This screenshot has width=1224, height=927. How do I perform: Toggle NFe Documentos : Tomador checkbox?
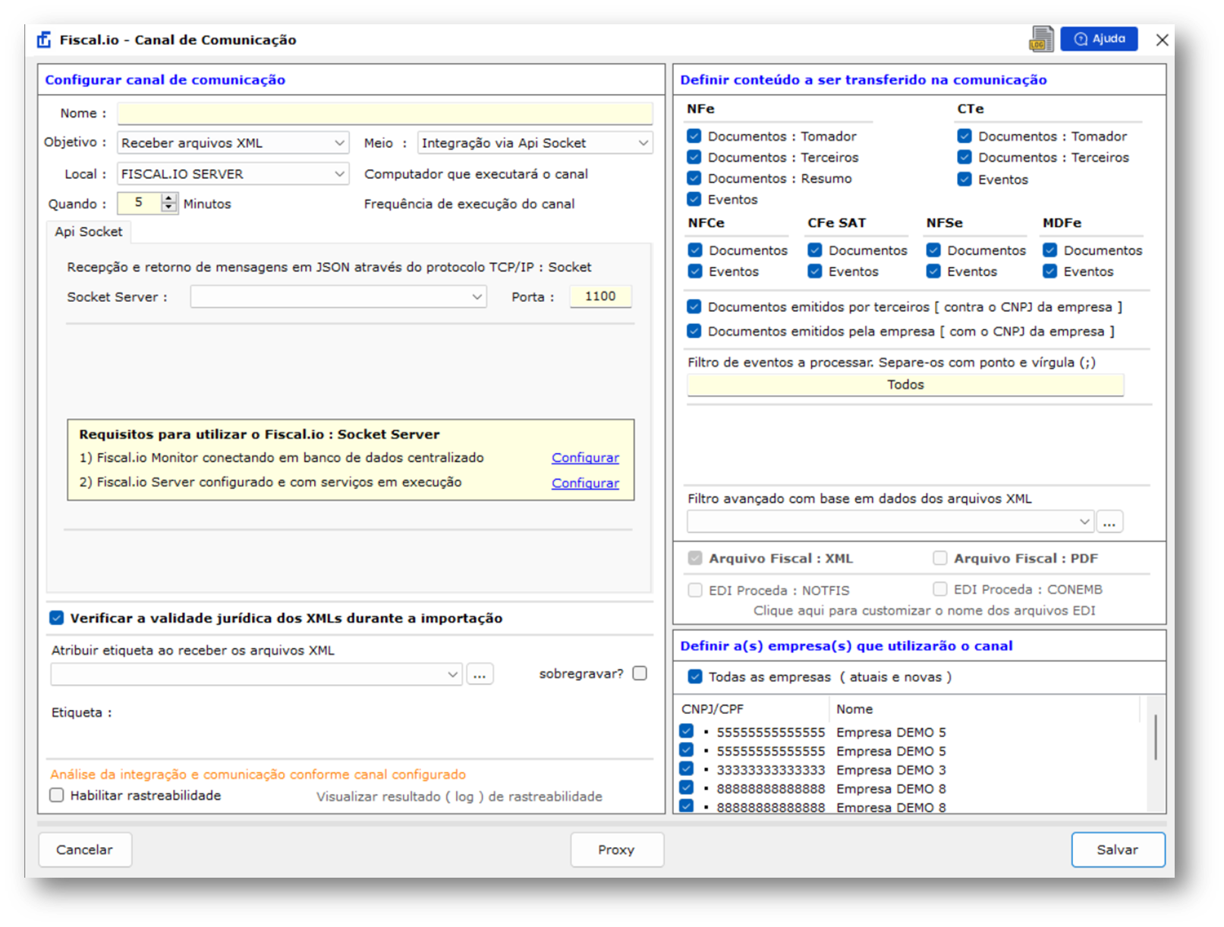(x=694, y=136)
